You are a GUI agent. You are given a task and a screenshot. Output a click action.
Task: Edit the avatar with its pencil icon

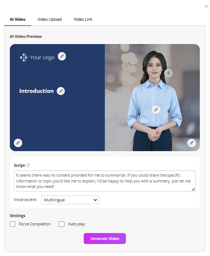pyautogui.click(x=156, y=109)
